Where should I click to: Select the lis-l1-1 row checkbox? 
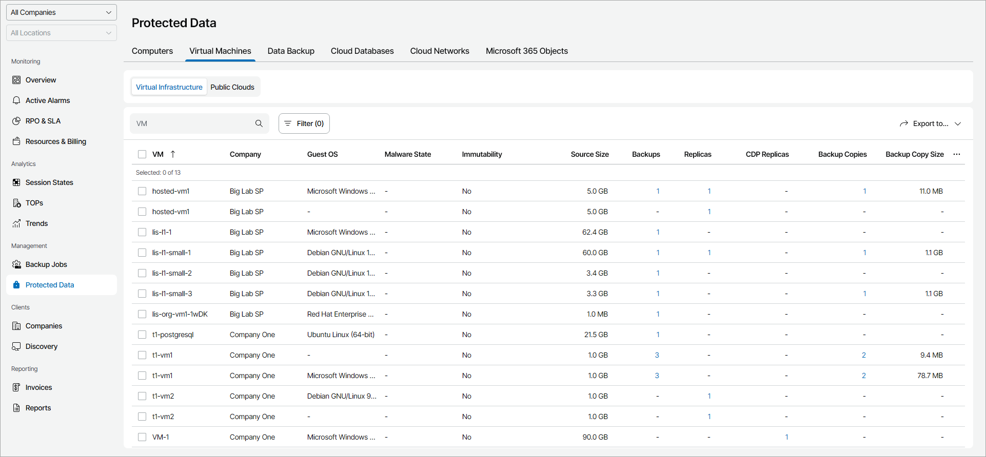click(x=142, y=232)
